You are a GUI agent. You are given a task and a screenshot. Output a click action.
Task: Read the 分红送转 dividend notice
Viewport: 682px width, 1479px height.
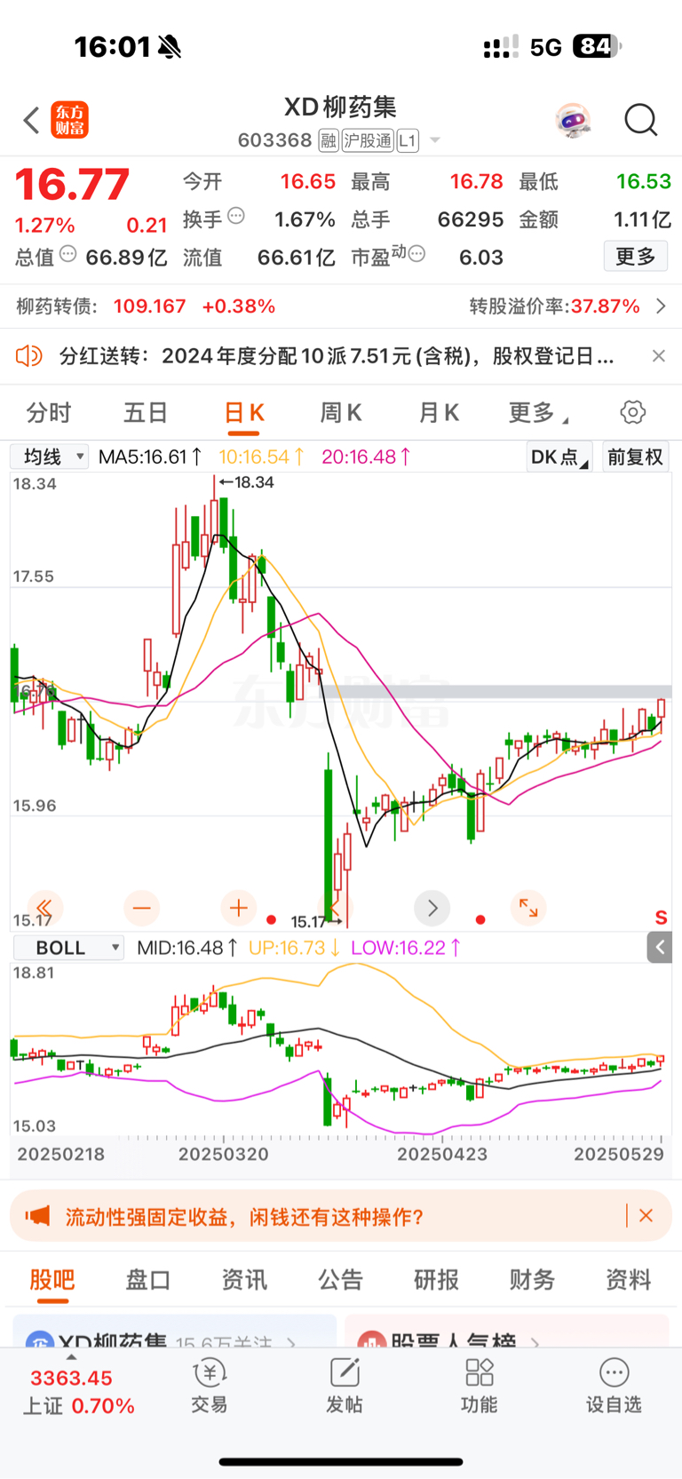[337, 356]
